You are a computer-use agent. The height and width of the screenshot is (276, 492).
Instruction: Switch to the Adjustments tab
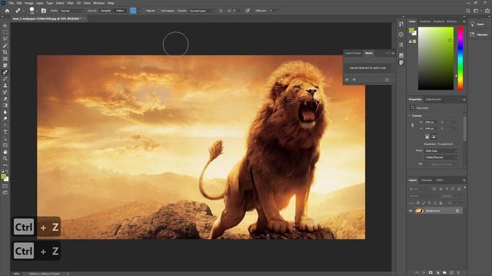pos(434,100)
